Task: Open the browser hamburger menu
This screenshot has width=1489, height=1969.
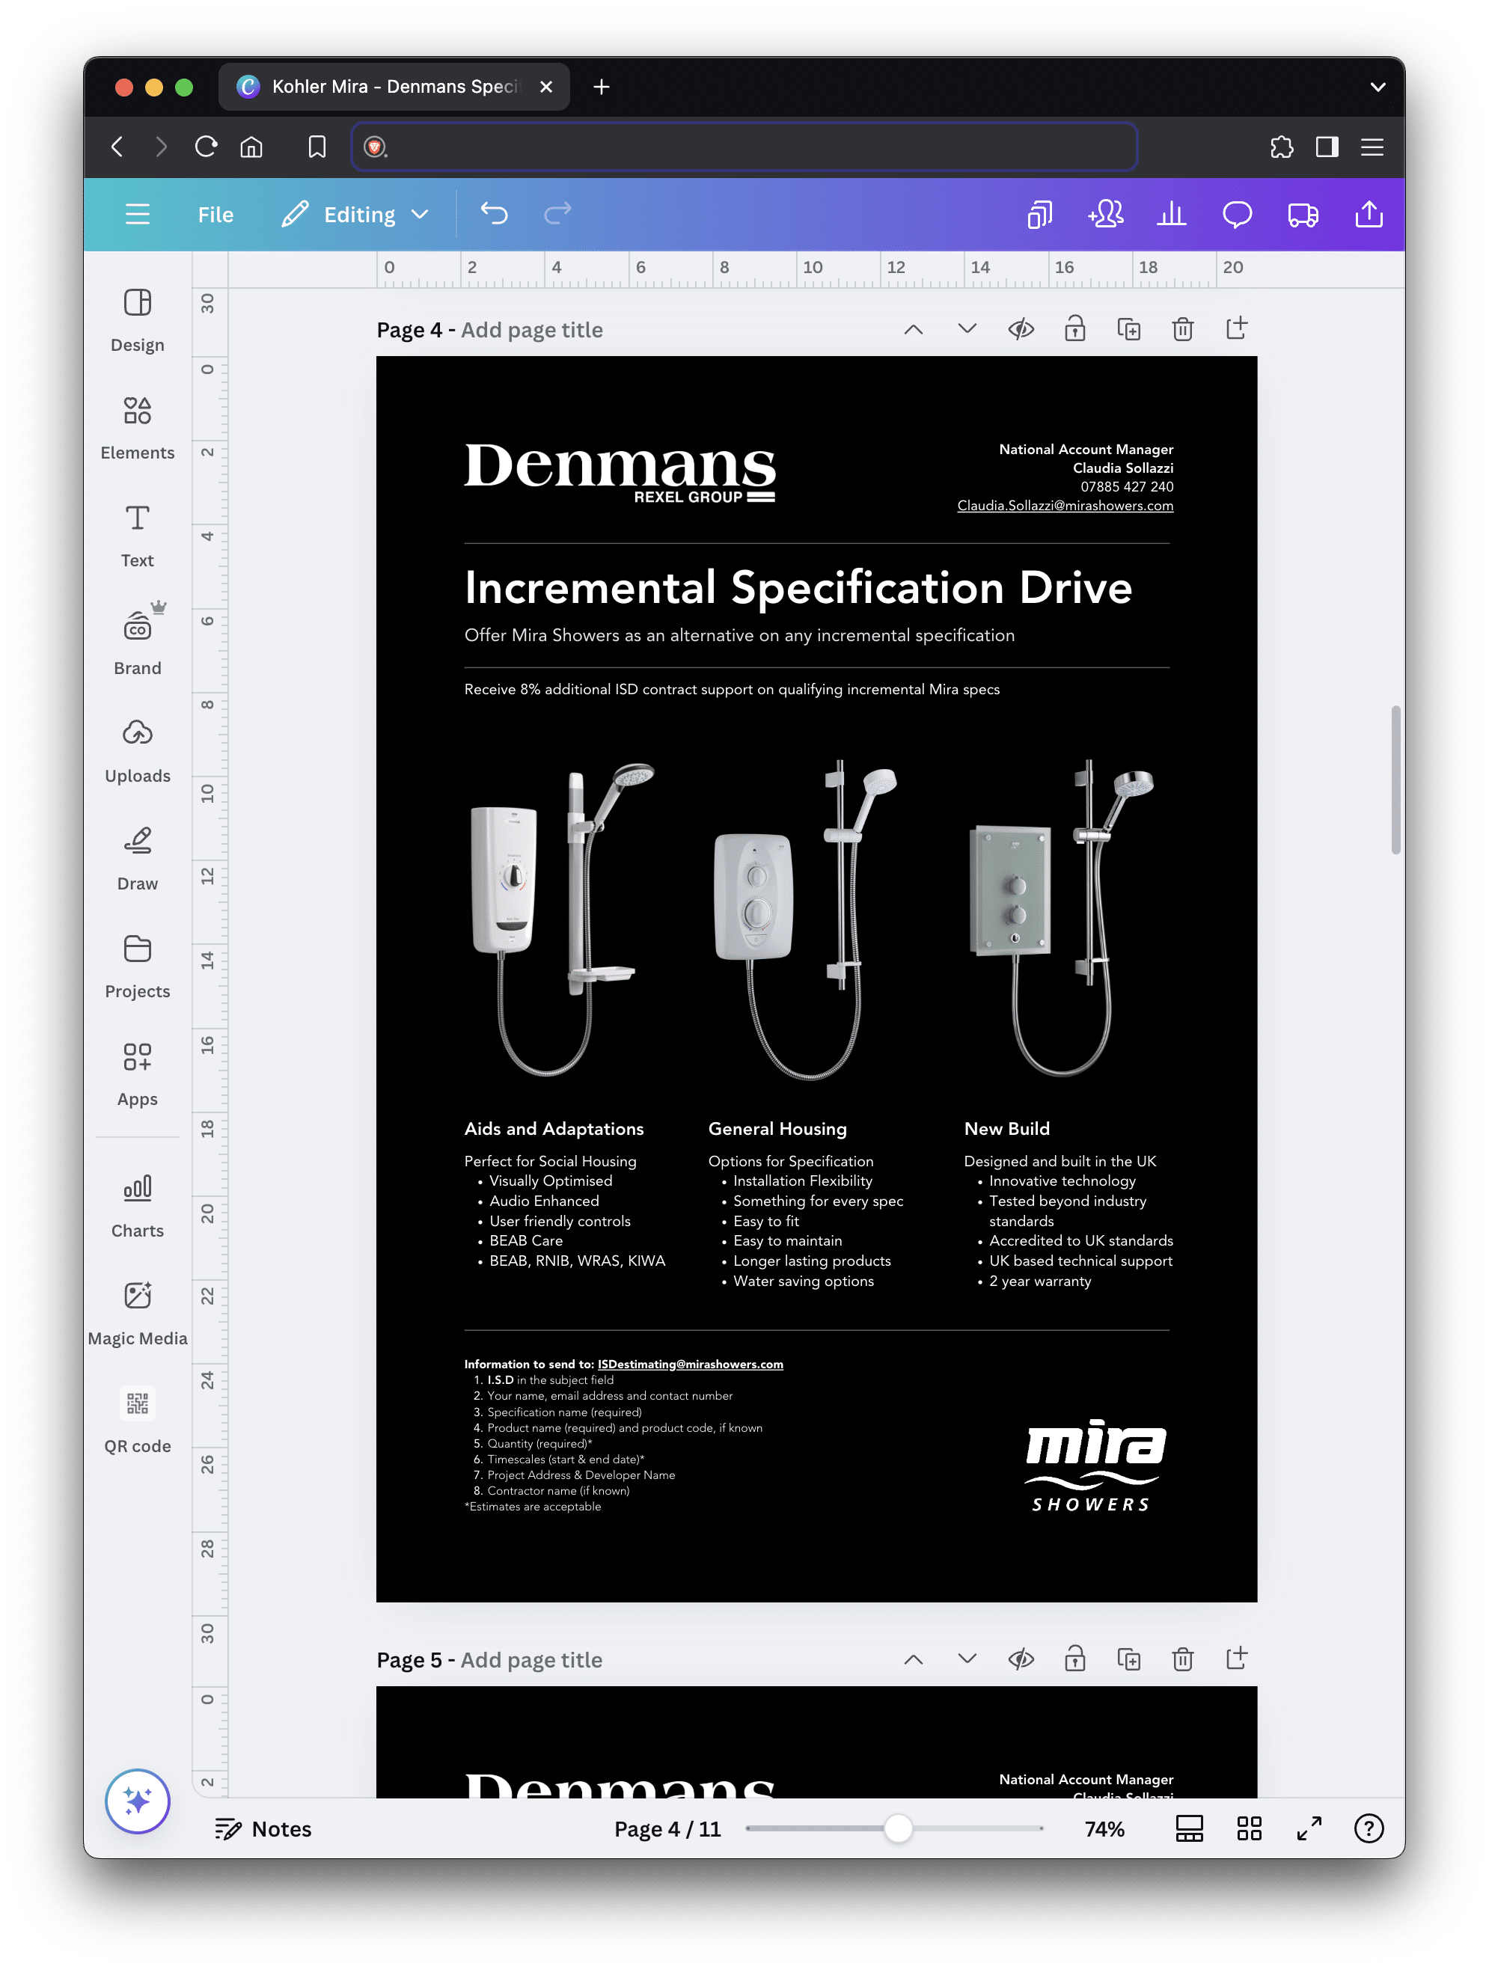Action: point(1372,147)
